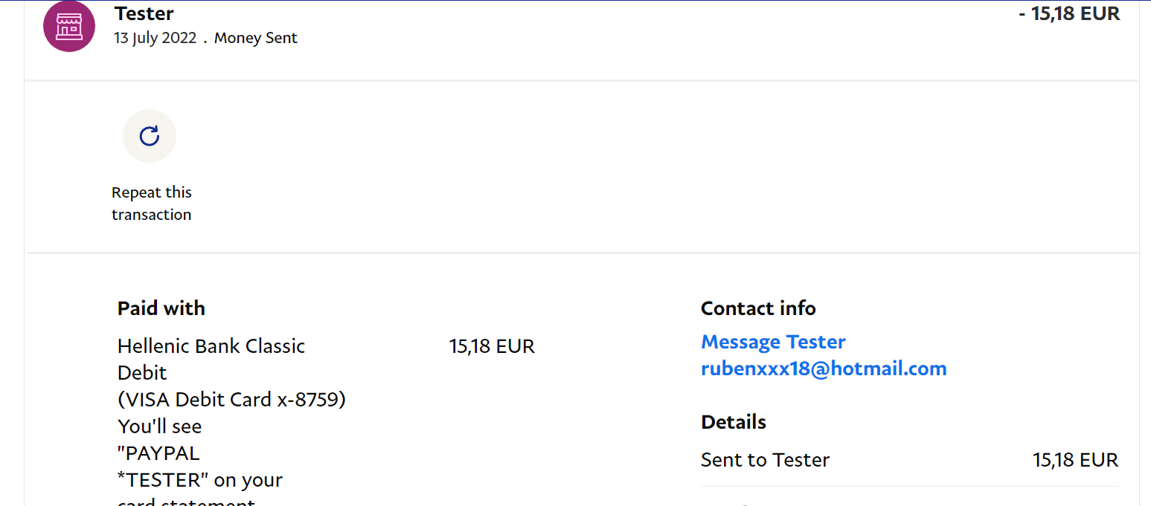Click the -15,18 EUR header amount

(x=1069, y=13)
